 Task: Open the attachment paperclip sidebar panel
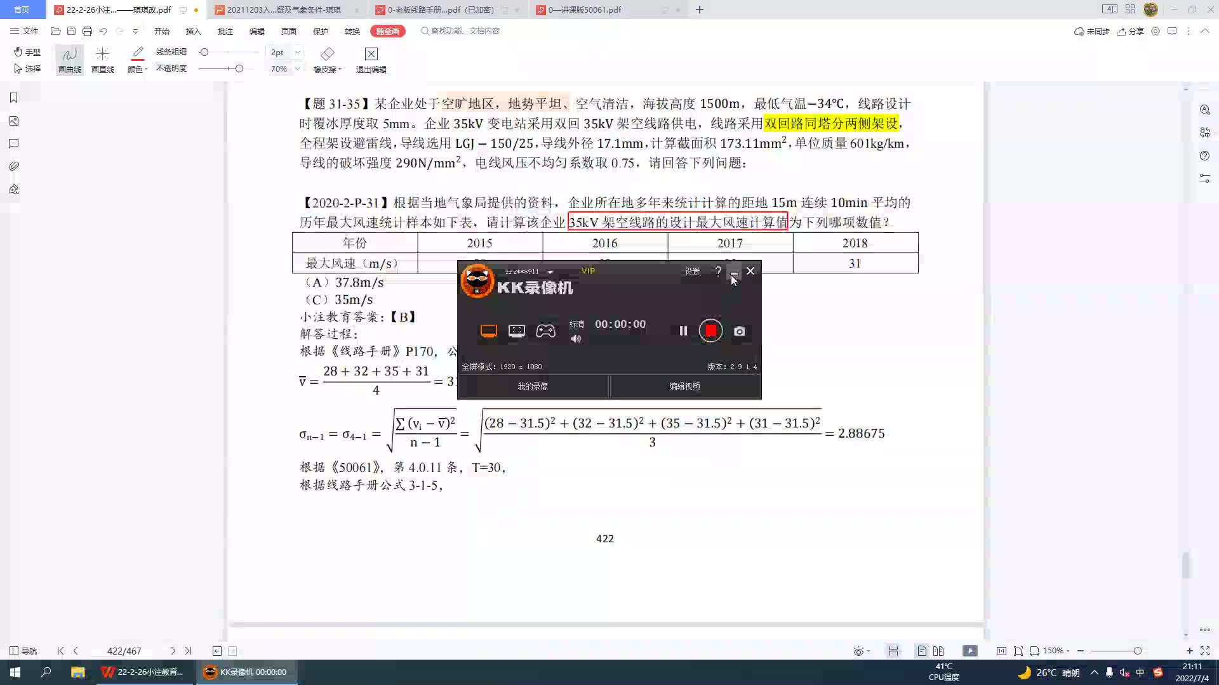[x=13, y=166]
